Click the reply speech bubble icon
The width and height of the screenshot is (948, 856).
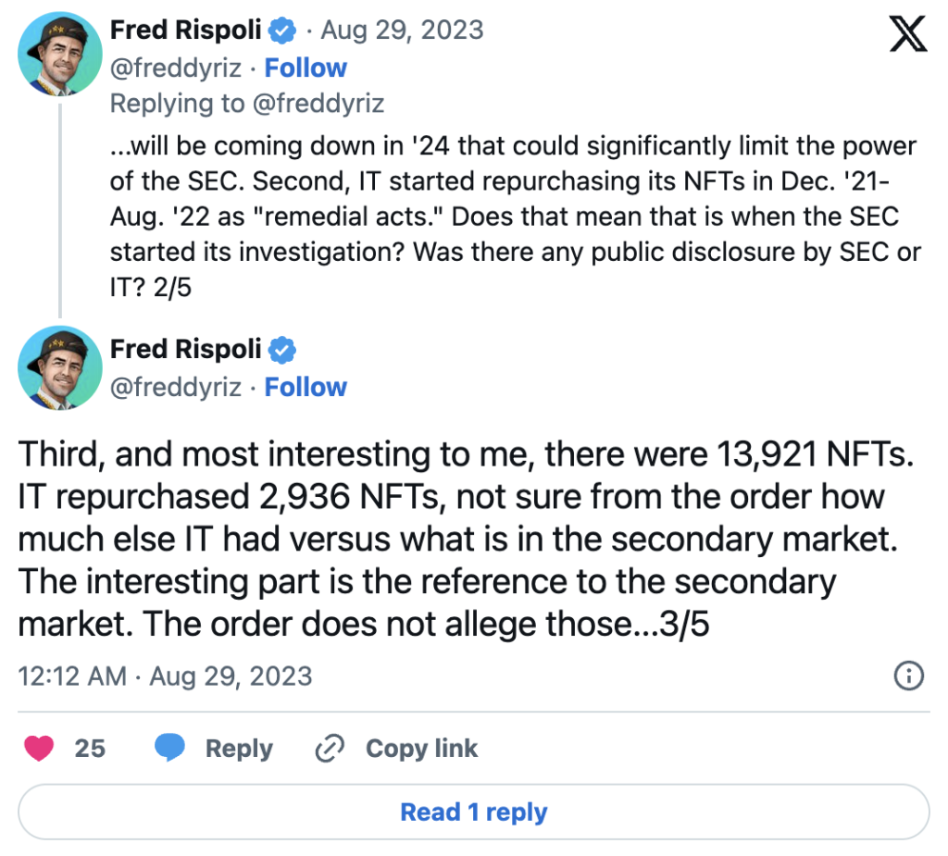169,748
